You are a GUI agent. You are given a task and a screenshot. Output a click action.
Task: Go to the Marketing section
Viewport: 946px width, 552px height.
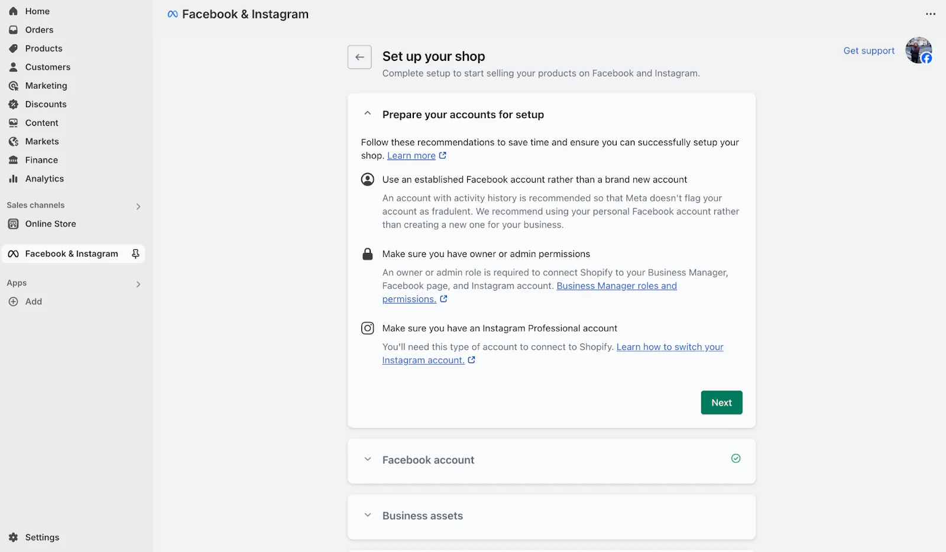(x=46, y=85)
